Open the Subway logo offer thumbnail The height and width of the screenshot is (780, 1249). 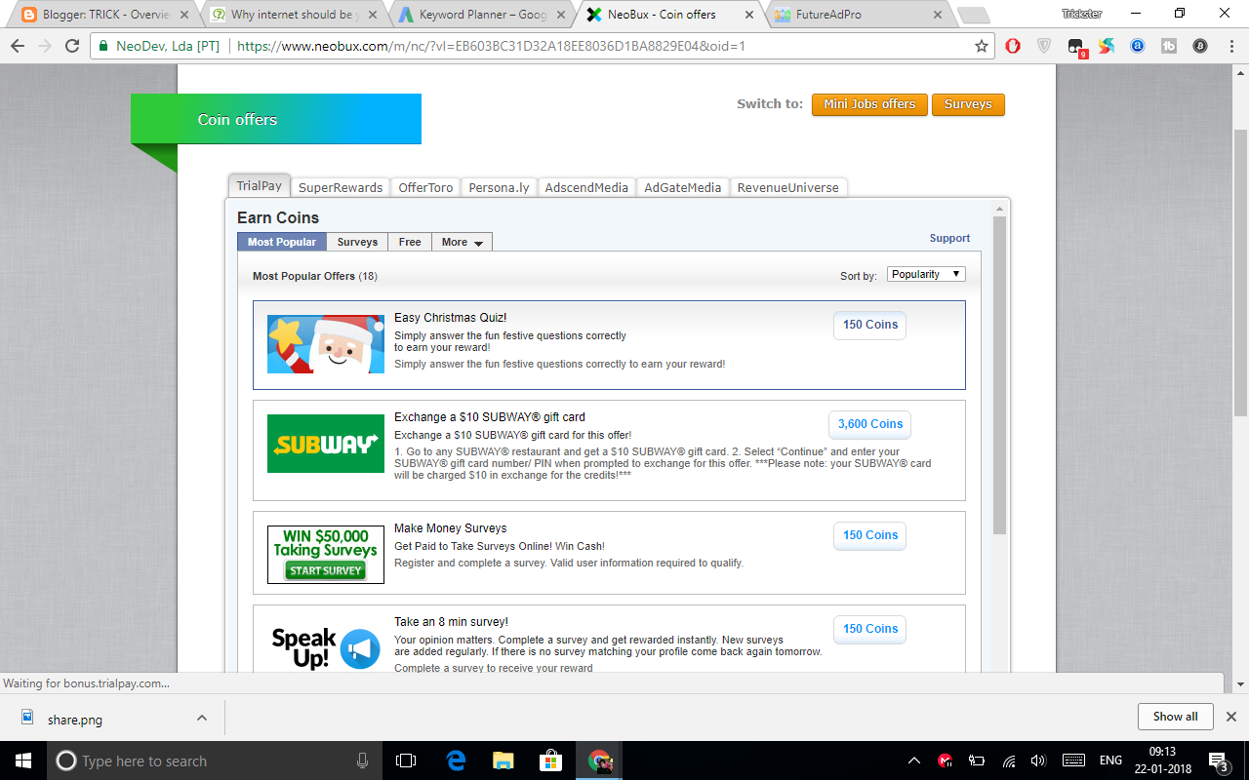[326, 444]
